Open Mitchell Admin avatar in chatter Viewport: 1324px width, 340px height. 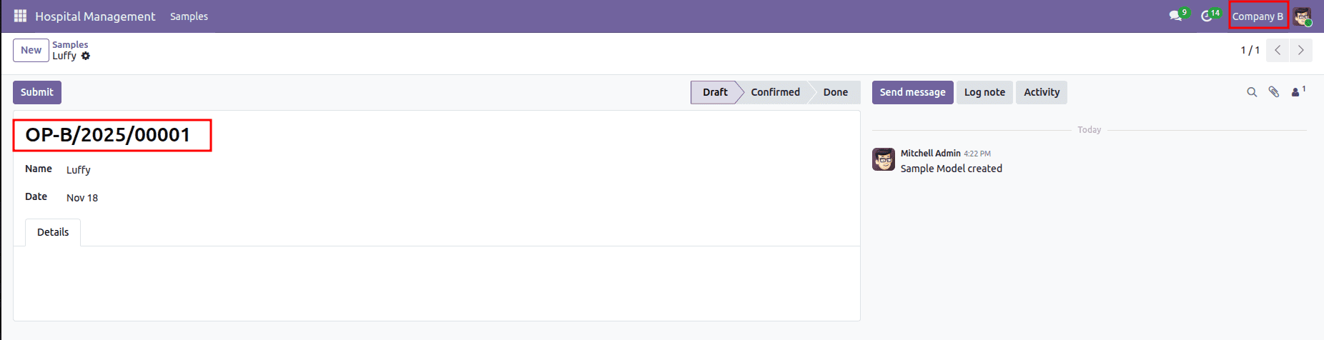coord(884,159)
